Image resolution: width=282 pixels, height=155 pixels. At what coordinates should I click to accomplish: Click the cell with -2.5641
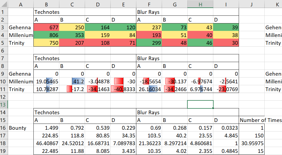click(226, 81)
